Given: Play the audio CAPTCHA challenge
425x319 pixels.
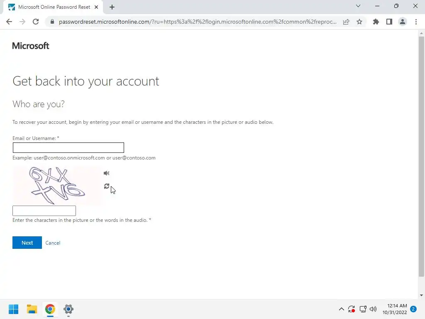Looking at the screenshot, I should pos(107,173).
